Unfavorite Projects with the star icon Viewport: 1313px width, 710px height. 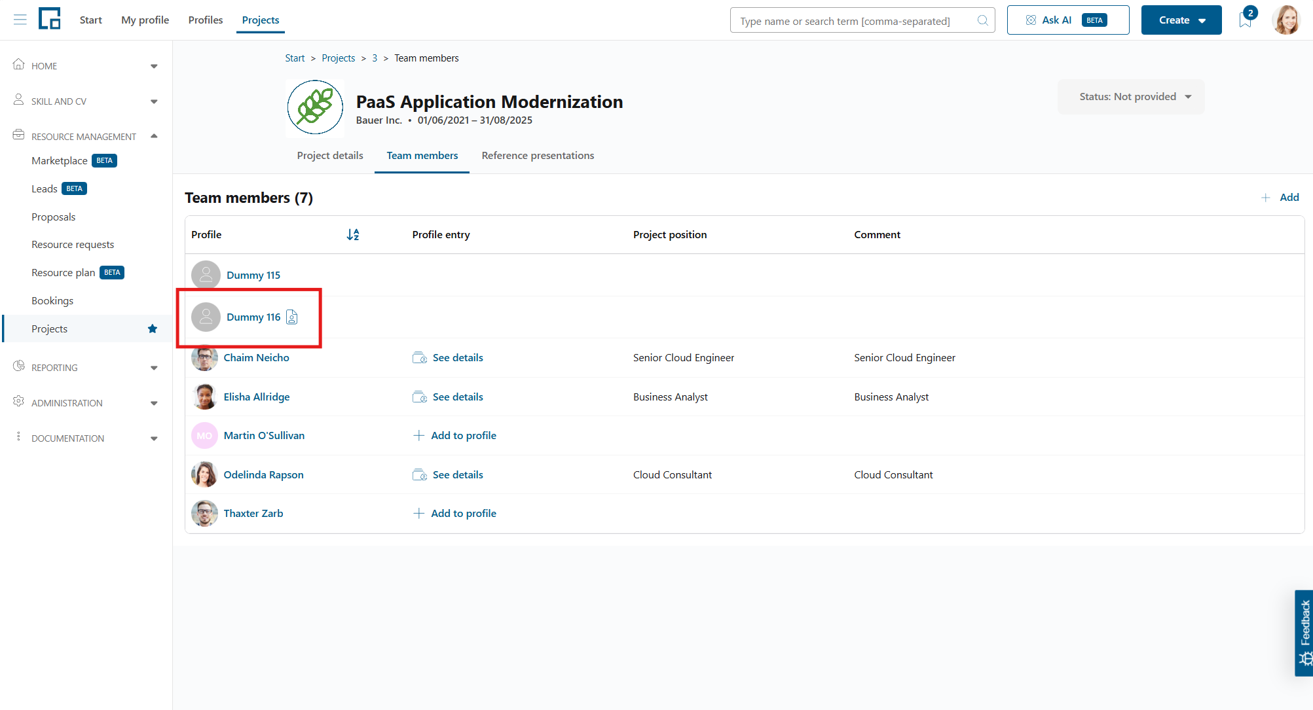(x=153, y=328)
